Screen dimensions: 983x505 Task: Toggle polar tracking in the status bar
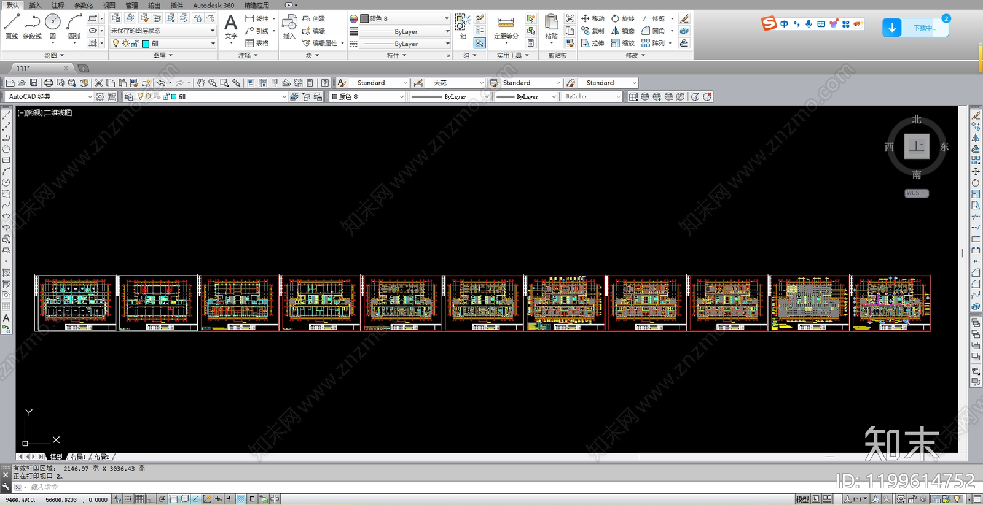point(162,499)
